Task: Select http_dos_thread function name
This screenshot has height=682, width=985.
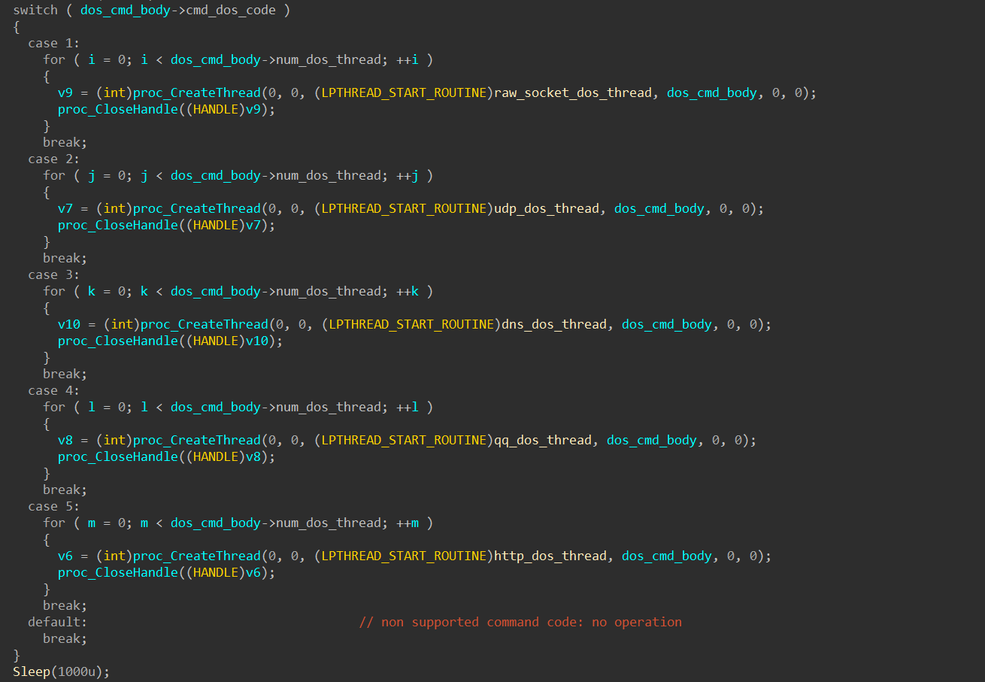Action: (550, 556)
